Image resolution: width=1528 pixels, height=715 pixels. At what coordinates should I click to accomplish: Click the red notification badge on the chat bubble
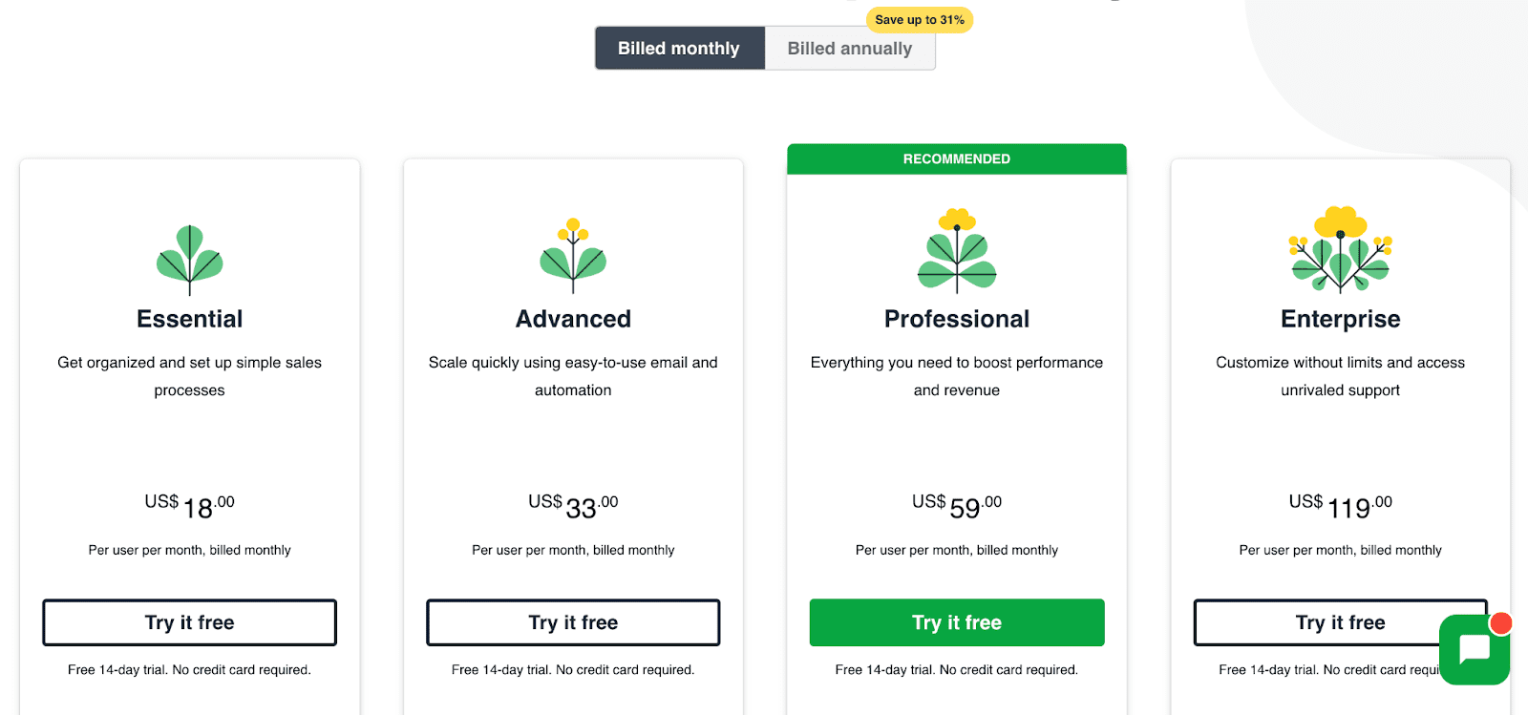[x=1501, y=622]
